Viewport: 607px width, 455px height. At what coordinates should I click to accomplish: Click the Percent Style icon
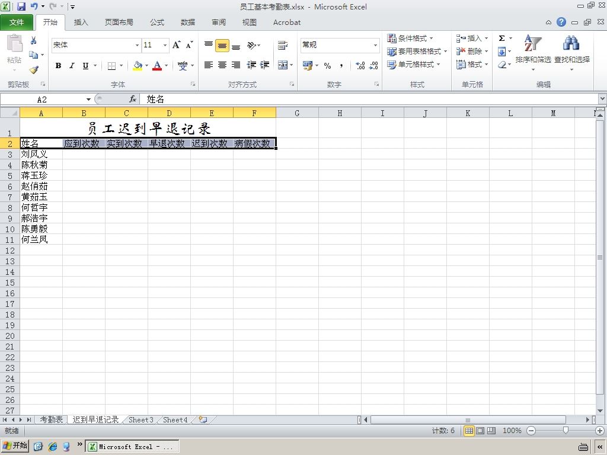point(327,65)
